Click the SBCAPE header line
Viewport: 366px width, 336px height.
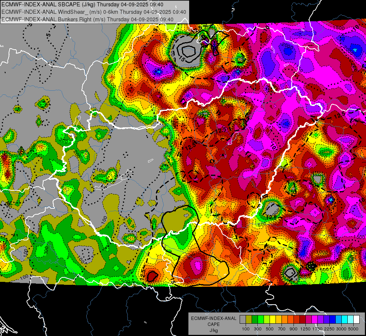(x=82, y=4)
